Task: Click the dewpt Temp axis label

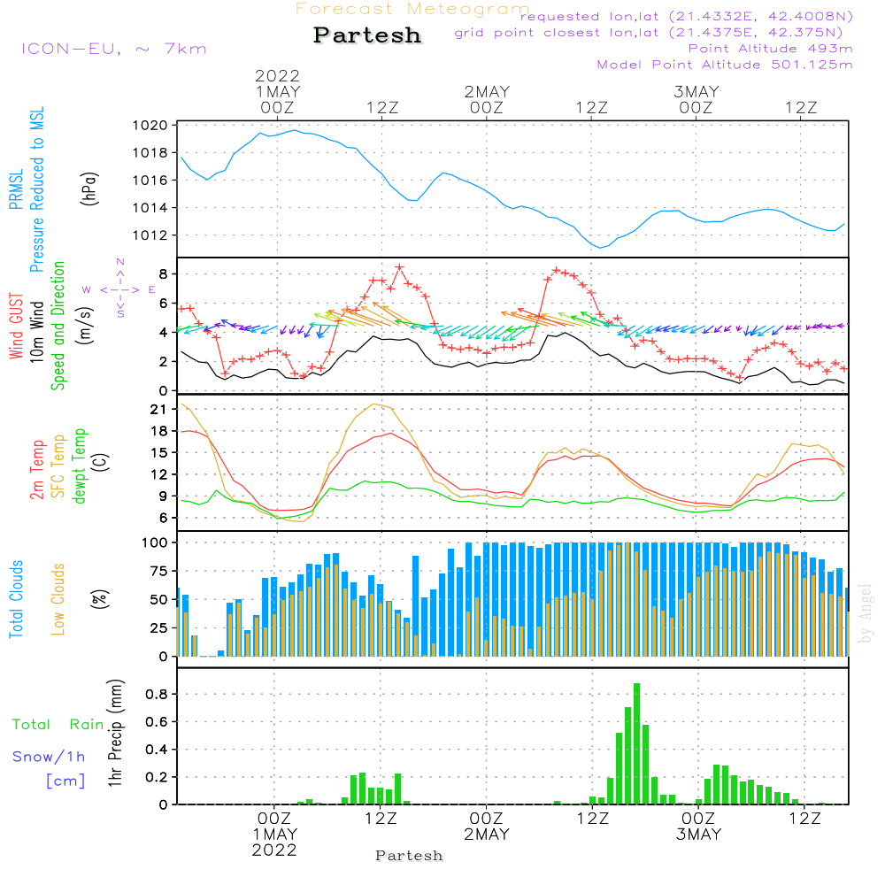Action: click(x=80, y=466)
